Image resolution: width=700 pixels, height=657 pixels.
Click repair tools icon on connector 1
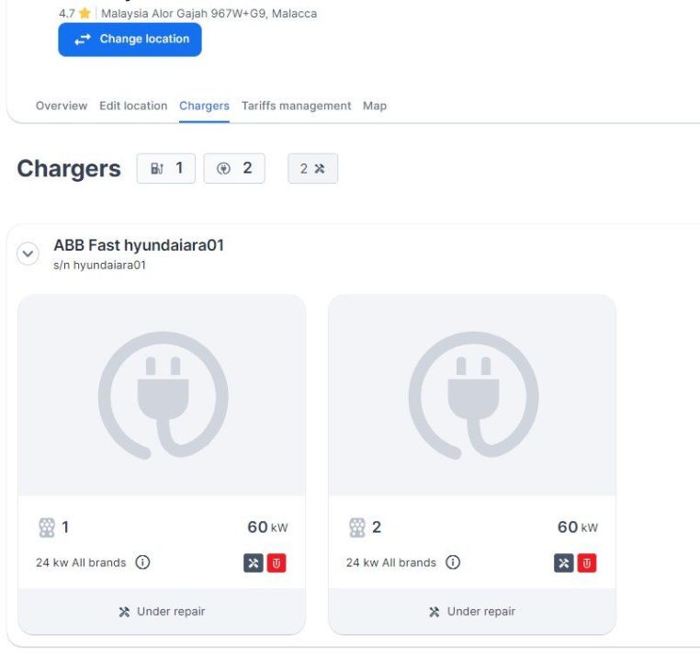point(254,563)
